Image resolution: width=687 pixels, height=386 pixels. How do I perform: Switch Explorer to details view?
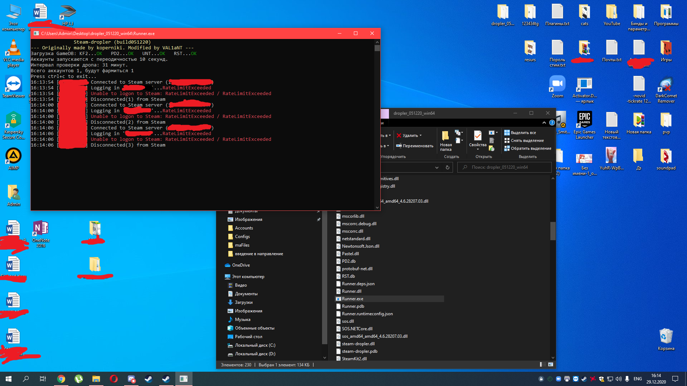543,365
